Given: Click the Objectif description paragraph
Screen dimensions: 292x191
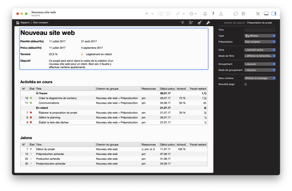Looking at the screenshot, I should (81, 64).
